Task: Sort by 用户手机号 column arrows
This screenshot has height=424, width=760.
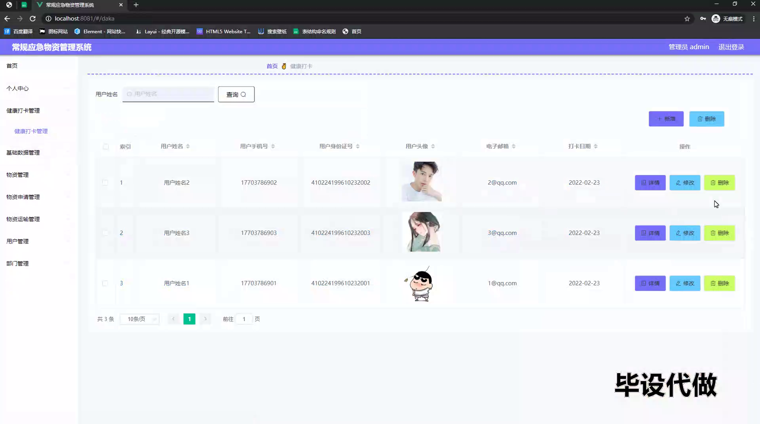Action: [273, 146]
